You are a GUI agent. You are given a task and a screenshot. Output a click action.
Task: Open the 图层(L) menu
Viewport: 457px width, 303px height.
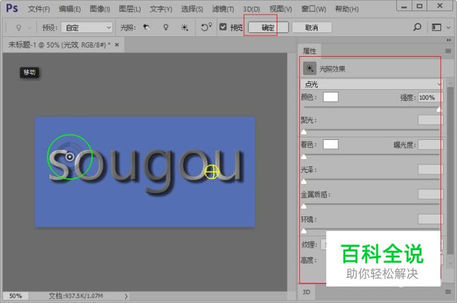[x=129, y=9]
